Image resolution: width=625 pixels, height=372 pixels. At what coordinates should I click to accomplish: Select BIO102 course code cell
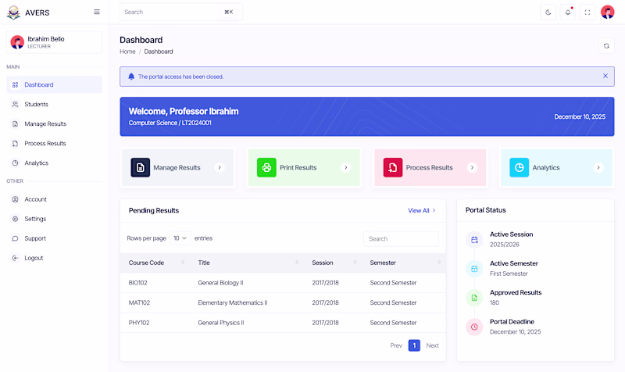(138, 283)
